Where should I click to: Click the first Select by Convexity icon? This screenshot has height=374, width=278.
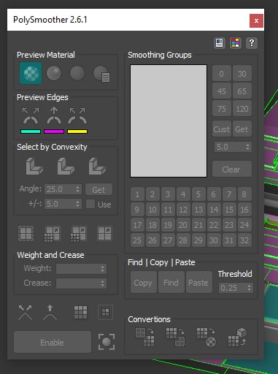(34, 167)
